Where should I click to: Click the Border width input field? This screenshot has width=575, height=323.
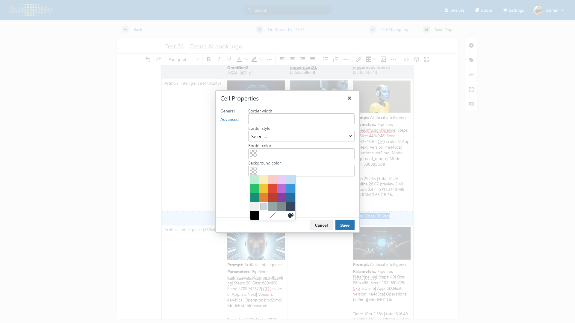(x=301, y=119)
